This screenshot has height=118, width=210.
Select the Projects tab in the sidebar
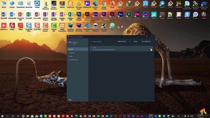point(78,49)
